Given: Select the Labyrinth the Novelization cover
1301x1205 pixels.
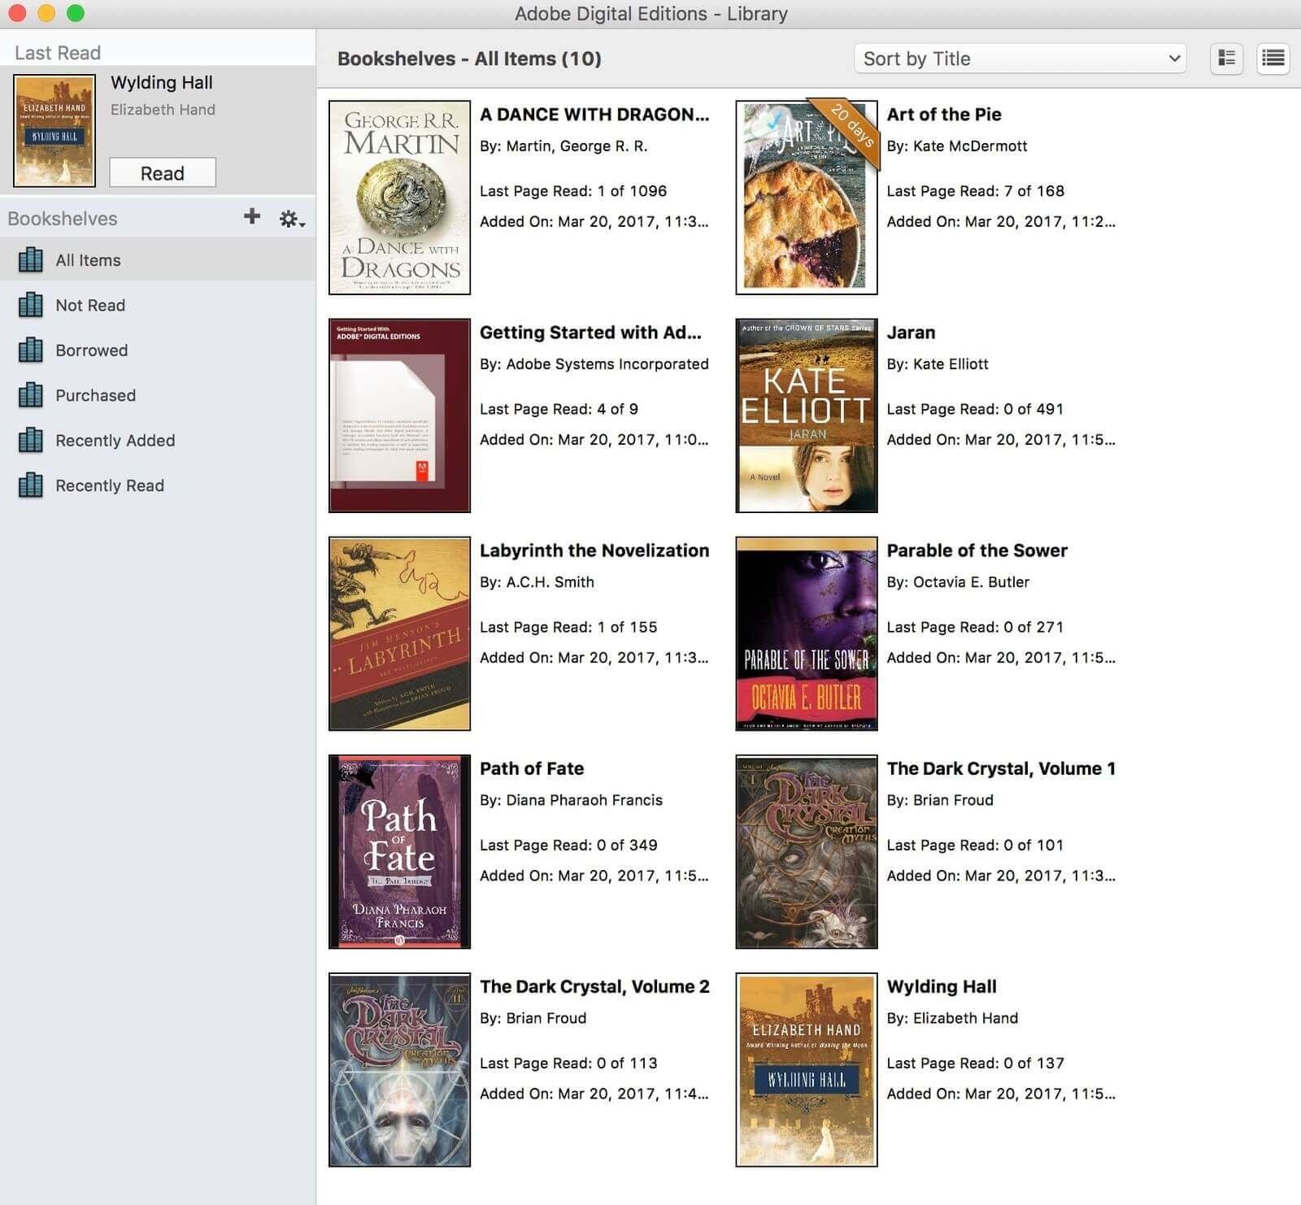Looking at the screenshot, I should 399,633.
